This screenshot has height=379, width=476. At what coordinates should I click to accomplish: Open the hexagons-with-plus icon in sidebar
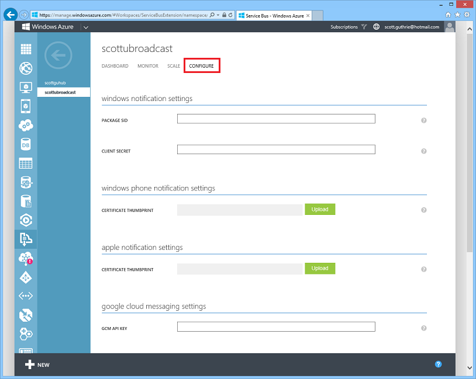pos(26,334)
